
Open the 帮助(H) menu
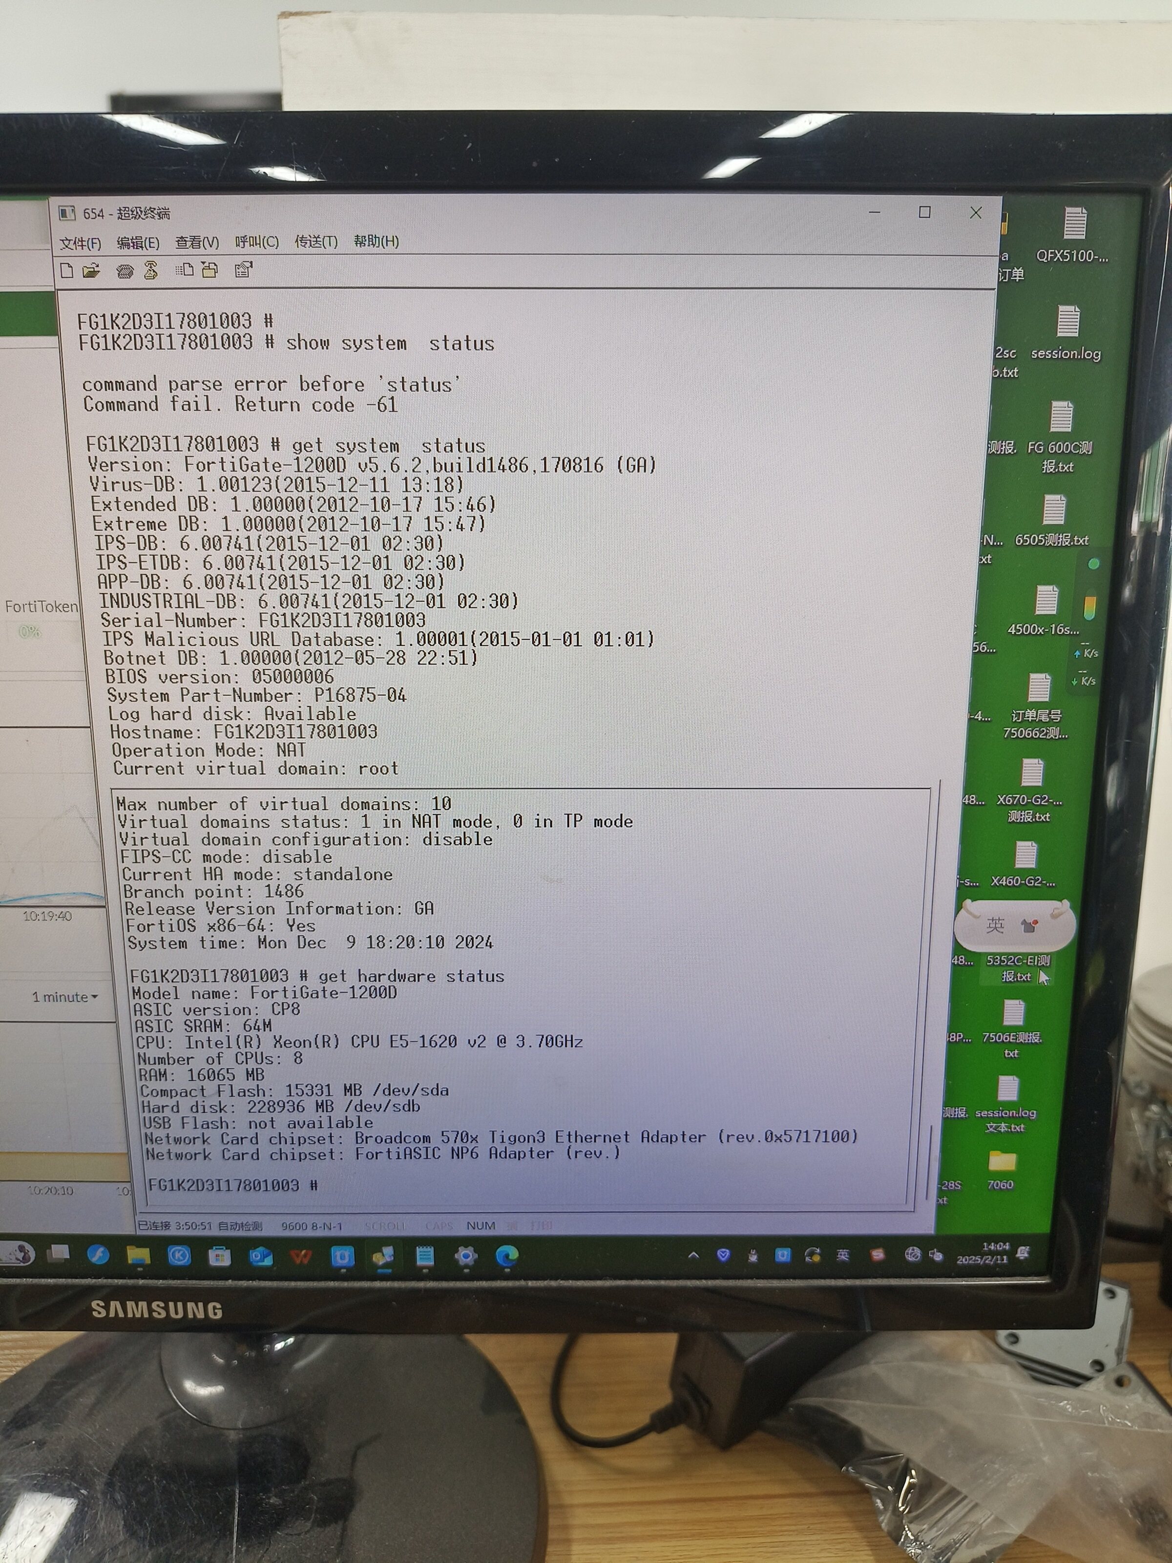click(x=377, y=241)
